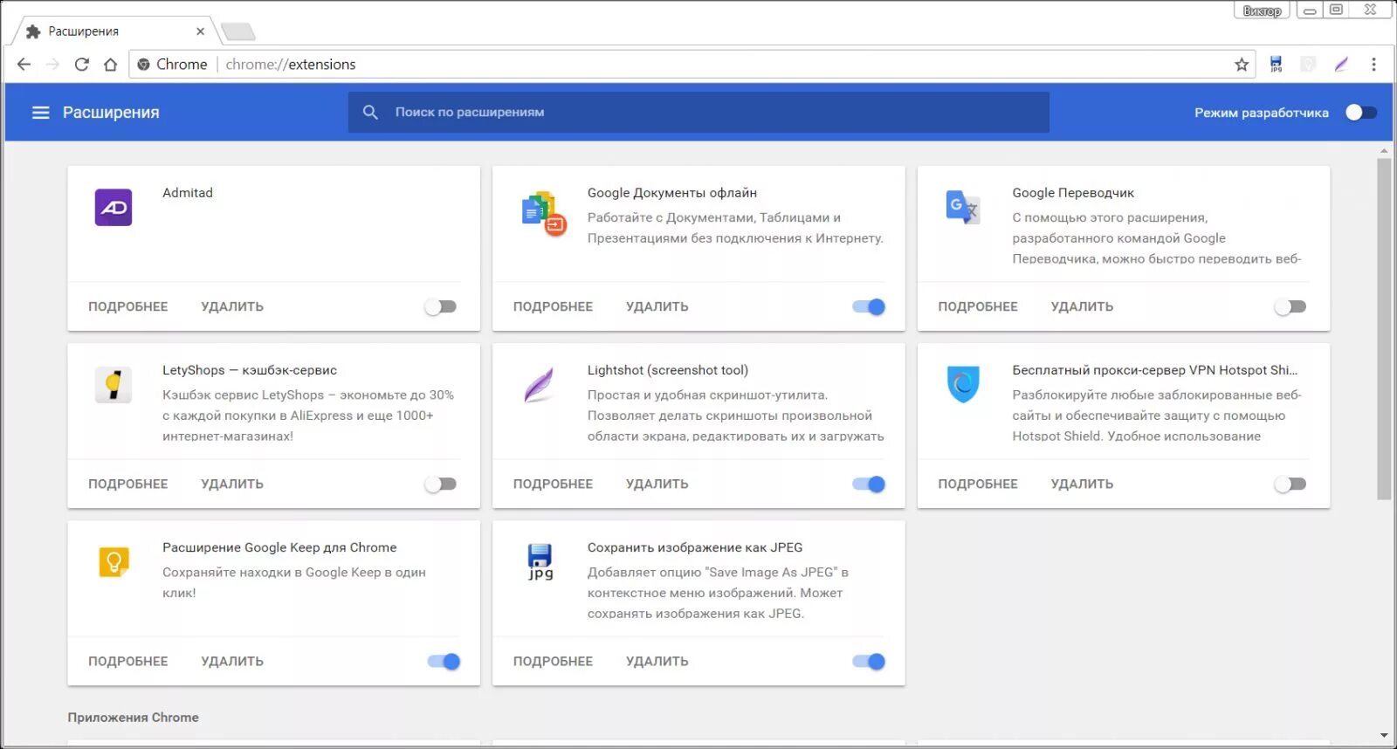Screen dimensions: 1397x749
Task: Click Удалить for Hotspot Shield VPN
Action: 1083,484
